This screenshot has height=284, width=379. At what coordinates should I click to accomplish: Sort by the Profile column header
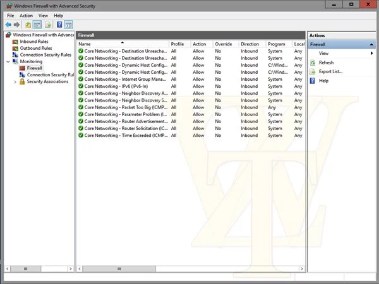(x=179, y=44)
